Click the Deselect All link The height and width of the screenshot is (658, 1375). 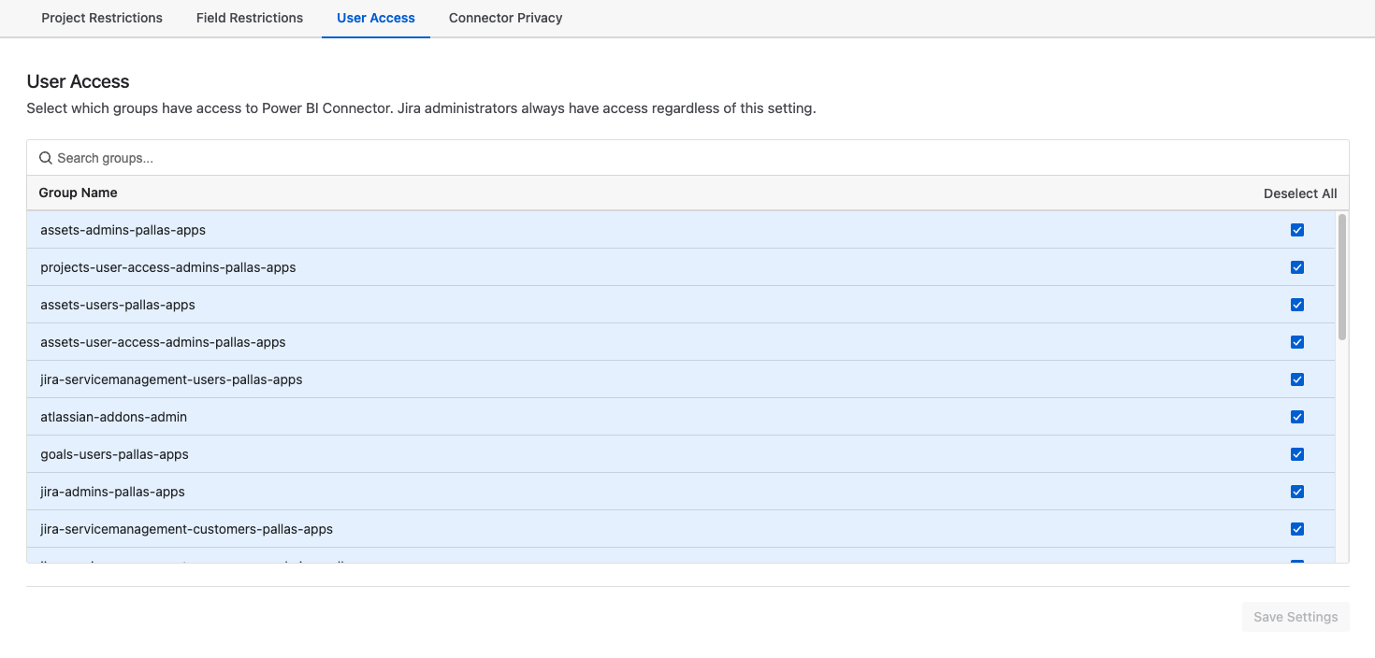point(1300,193)
